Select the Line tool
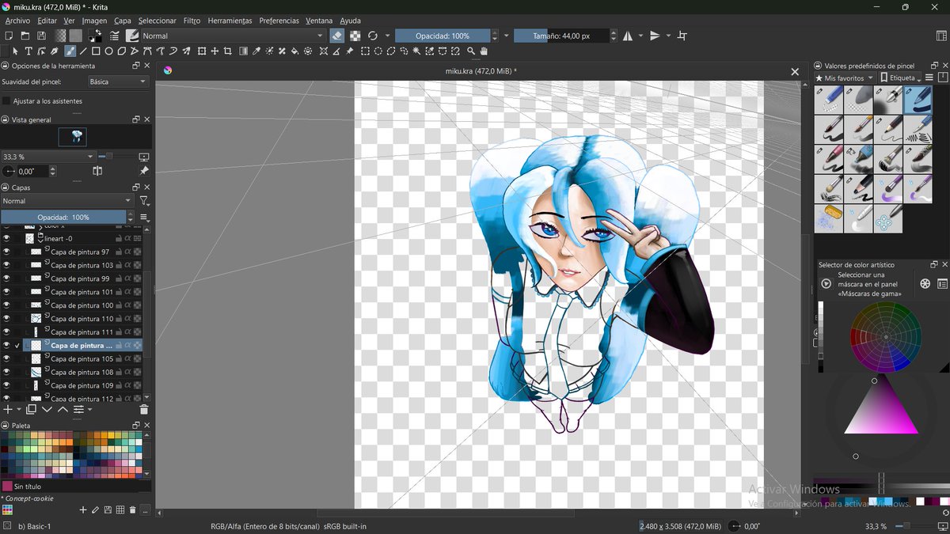The height and width of the screenshot is (534, 950). 83,51
